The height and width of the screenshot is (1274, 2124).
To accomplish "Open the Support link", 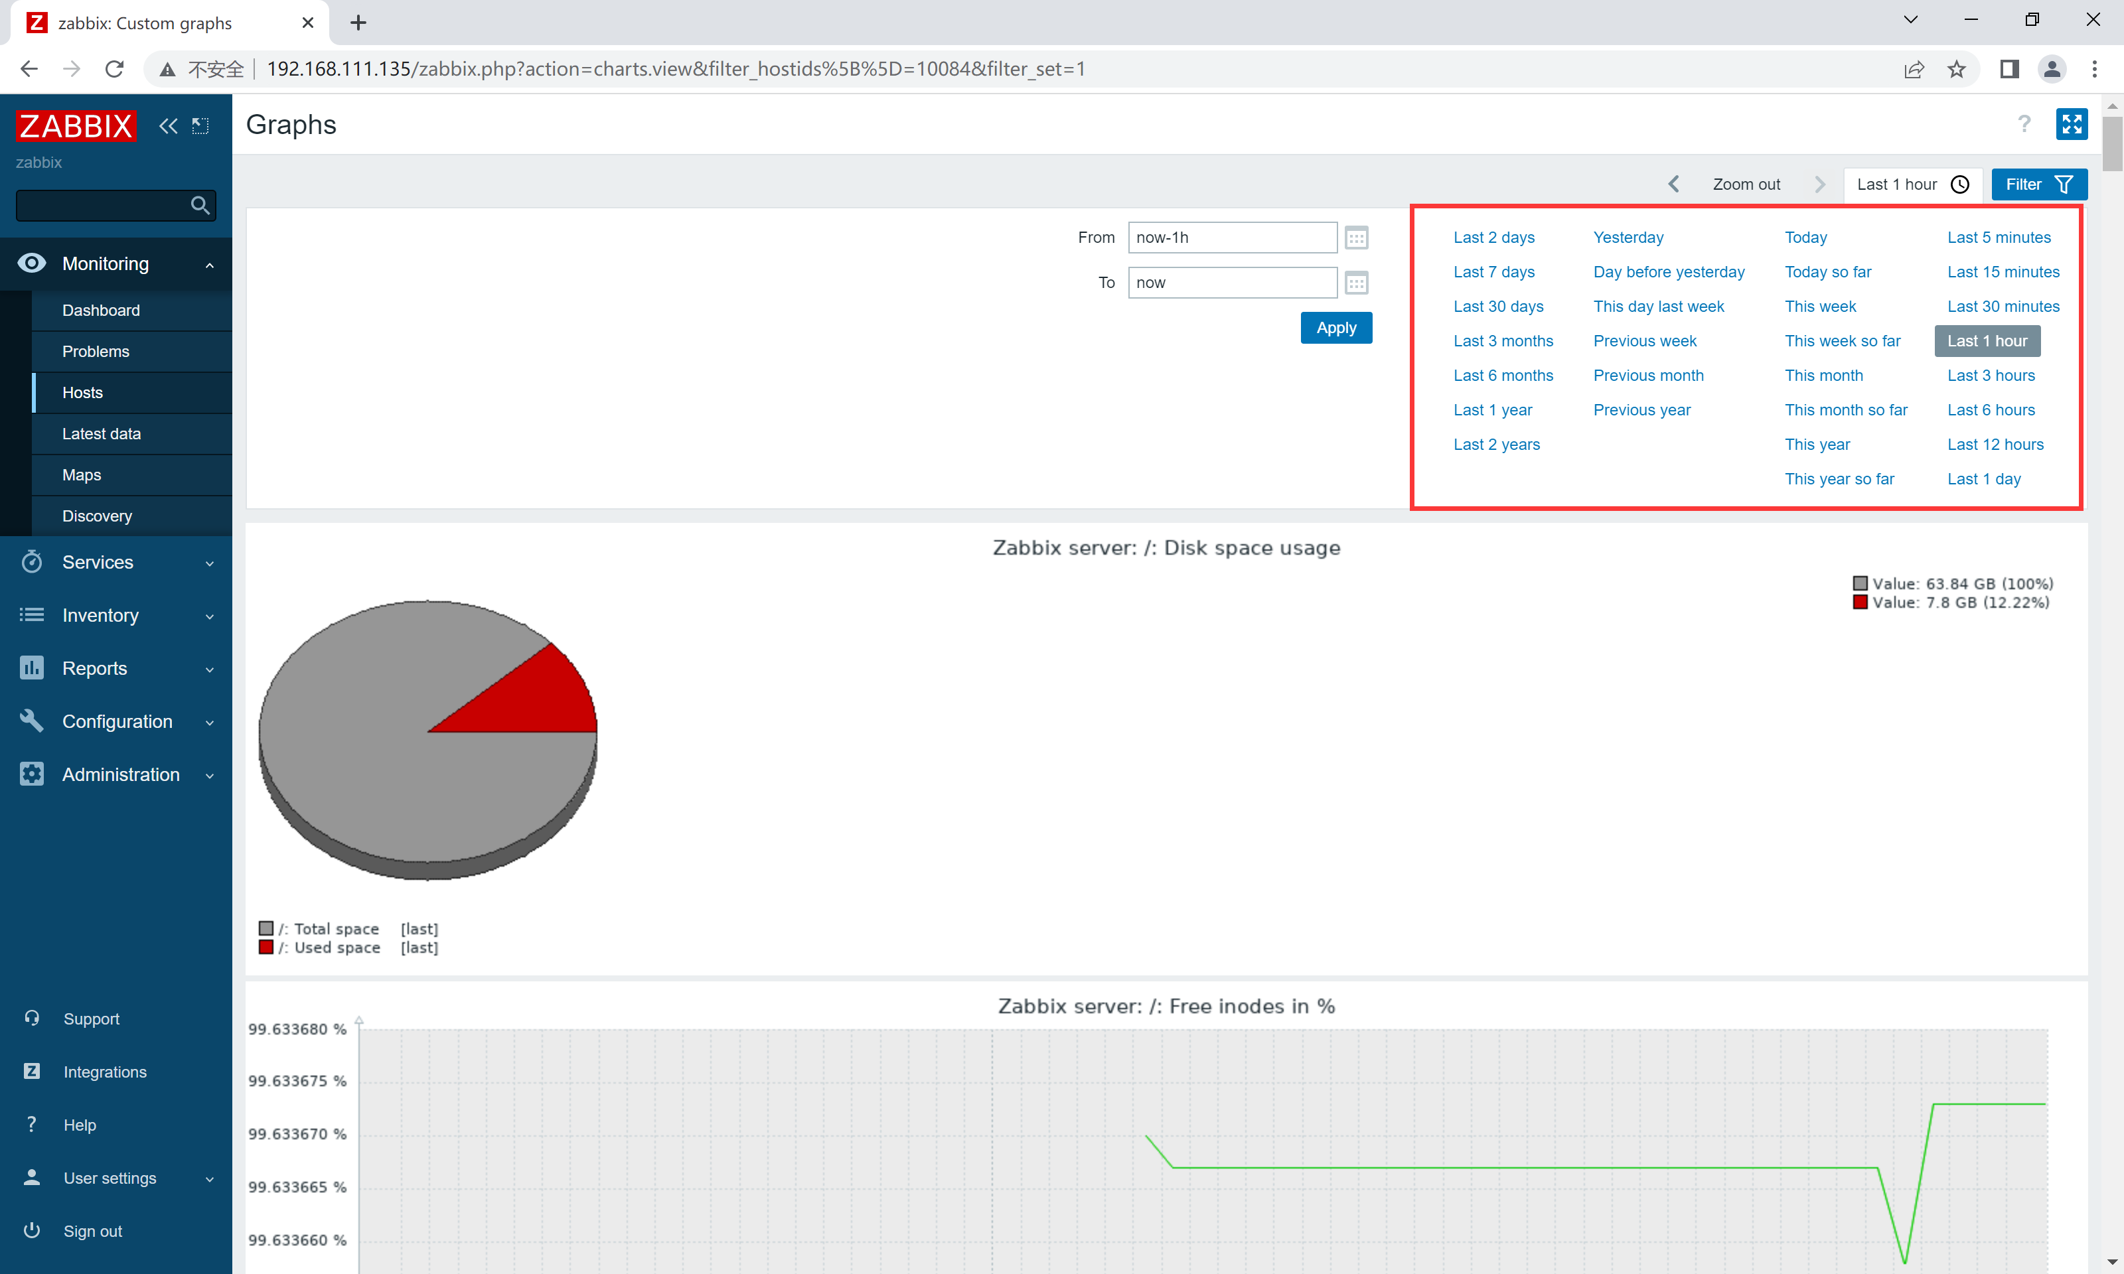I will tap(91, 1019).
